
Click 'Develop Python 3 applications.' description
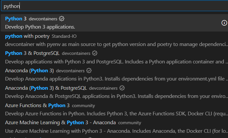pos(40,27)
